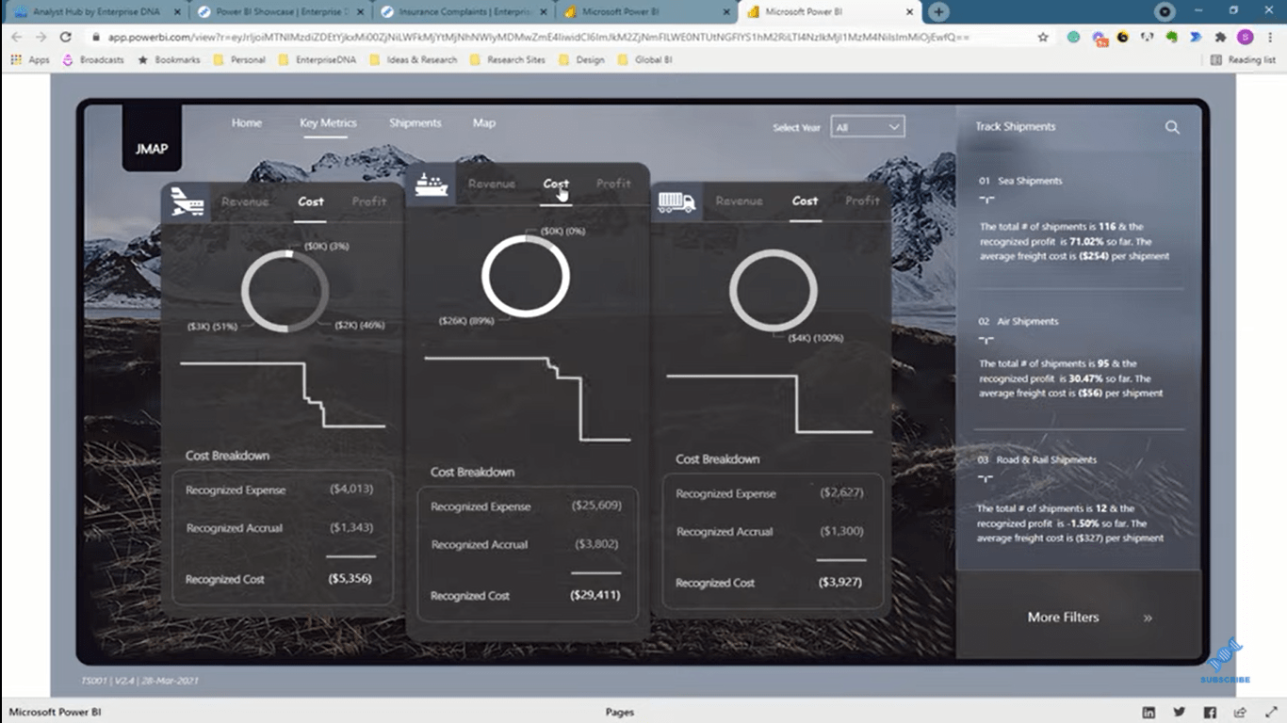Click the air shipments cost donut chart

point(285,291)
